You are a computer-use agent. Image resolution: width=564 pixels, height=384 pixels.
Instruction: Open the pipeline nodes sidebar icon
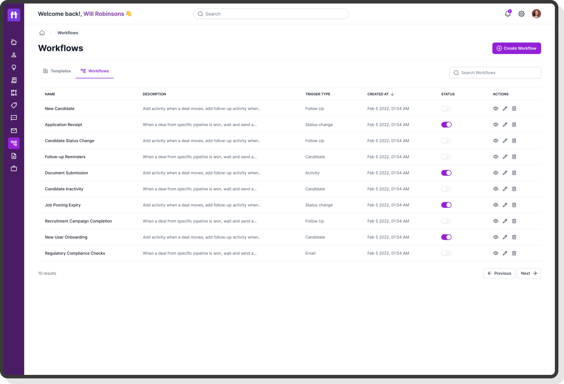14,93
